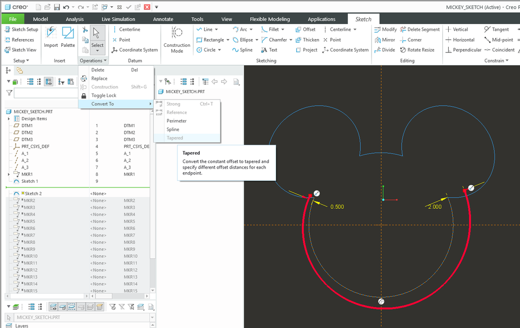Click the green File button
520x328 pixels.
(12, 19)
